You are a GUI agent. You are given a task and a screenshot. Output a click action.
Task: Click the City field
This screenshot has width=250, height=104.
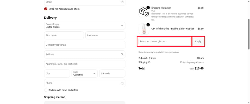pos(57,73)
